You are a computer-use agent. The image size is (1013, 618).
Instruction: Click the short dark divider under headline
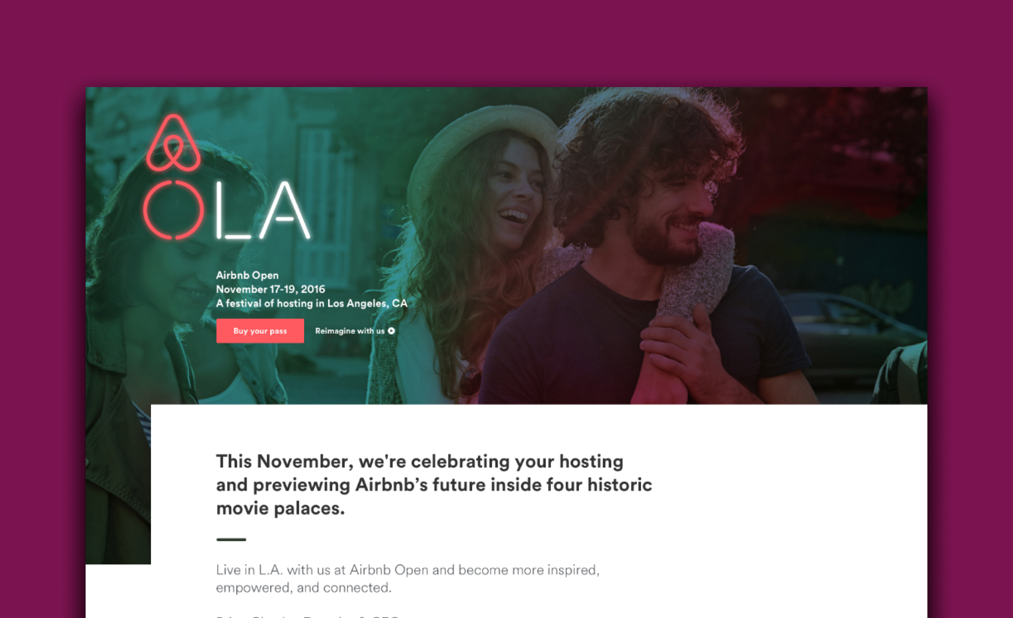(231, 540)
